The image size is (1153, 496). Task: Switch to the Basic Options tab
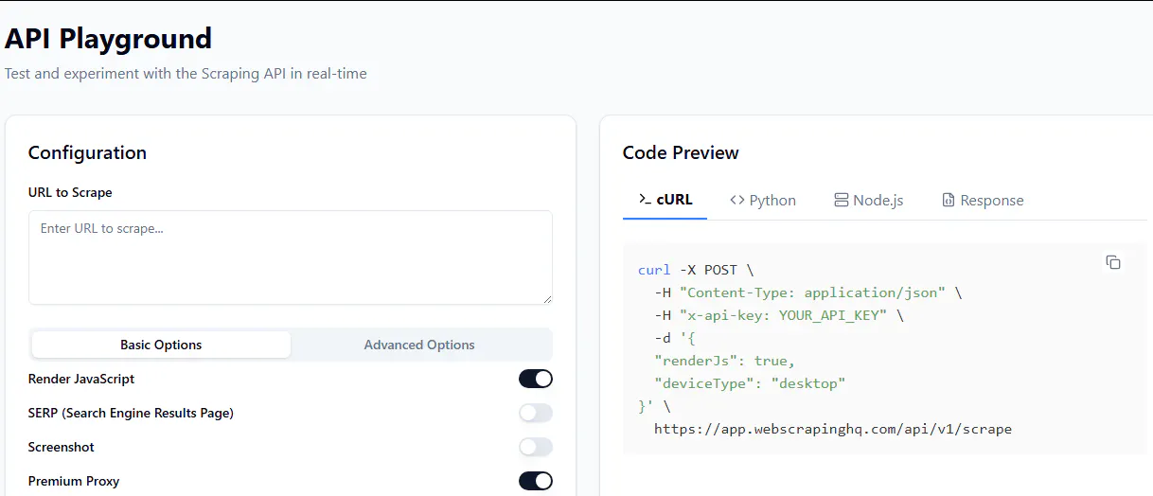(161, 345)
